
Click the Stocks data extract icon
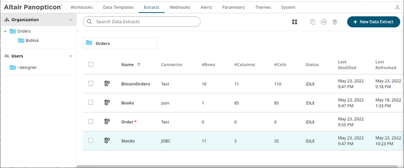pyautogui.click(x=107, y=141)
